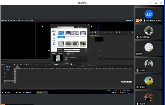
Task: Click Cancel in the Open dialog
Action: click(x=86, y=51)
